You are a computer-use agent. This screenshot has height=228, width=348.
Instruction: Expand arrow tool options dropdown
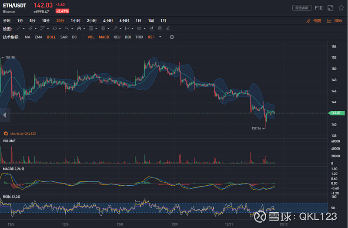click(x=120, y=28)
